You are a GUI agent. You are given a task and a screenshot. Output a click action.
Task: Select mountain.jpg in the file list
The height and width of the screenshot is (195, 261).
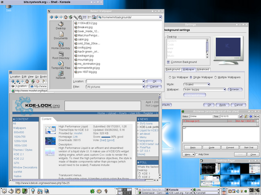86,60
